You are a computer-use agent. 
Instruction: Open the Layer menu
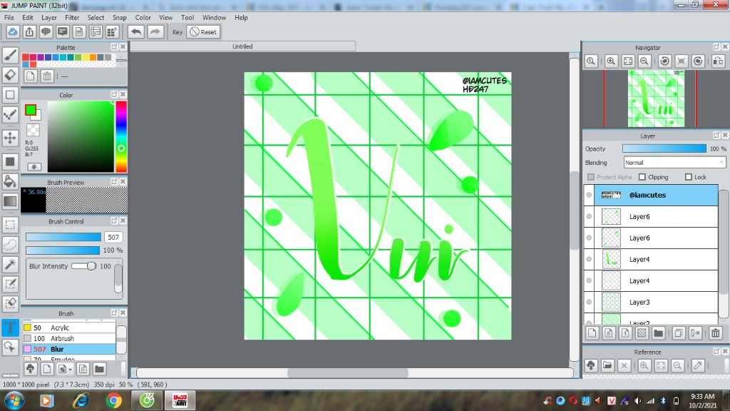49,18
